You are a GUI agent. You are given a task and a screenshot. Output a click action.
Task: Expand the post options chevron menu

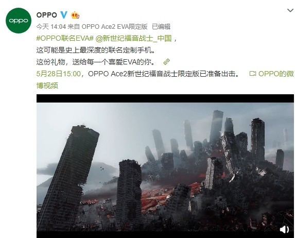click(290, 10)
